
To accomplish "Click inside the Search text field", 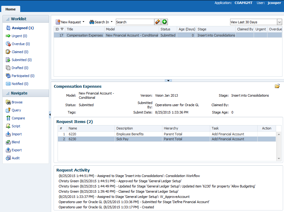I will tap(134, 22).
